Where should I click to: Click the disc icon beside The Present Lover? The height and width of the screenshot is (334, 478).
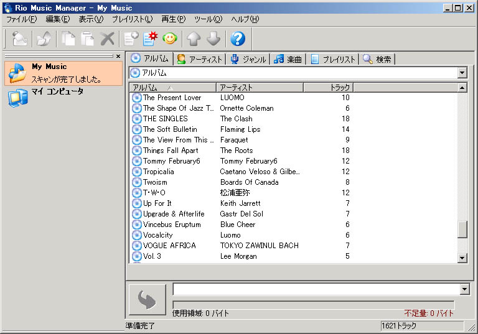(x=137, y=98)
